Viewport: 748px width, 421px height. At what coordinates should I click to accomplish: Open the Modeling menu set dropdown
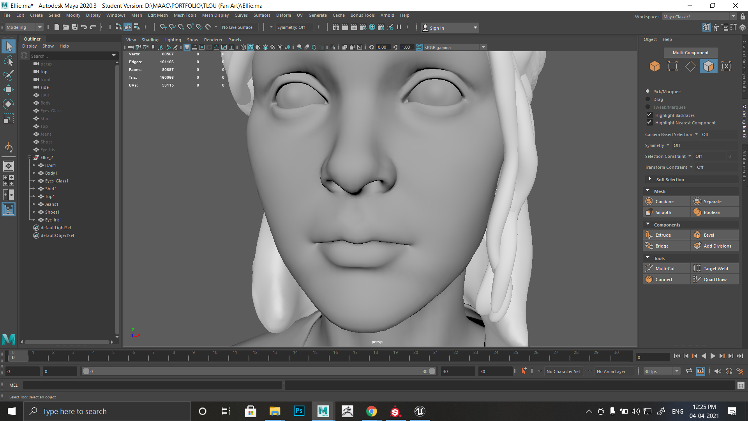pyautogui.click(x=24, y=27)
